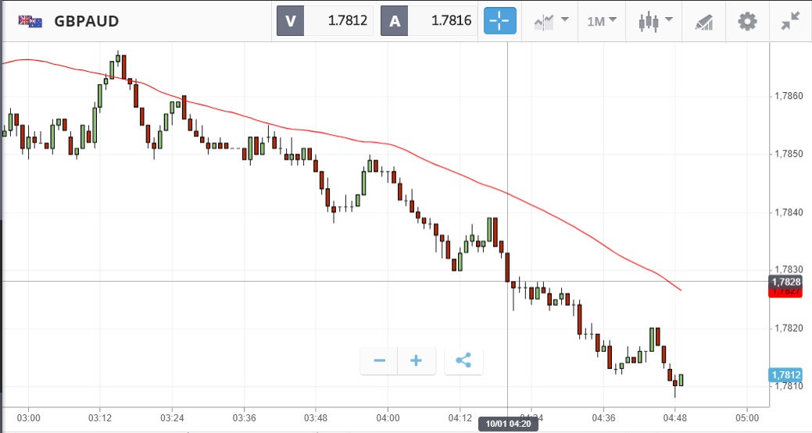Click the GBPAUD instrument name

tap(87, 21)
